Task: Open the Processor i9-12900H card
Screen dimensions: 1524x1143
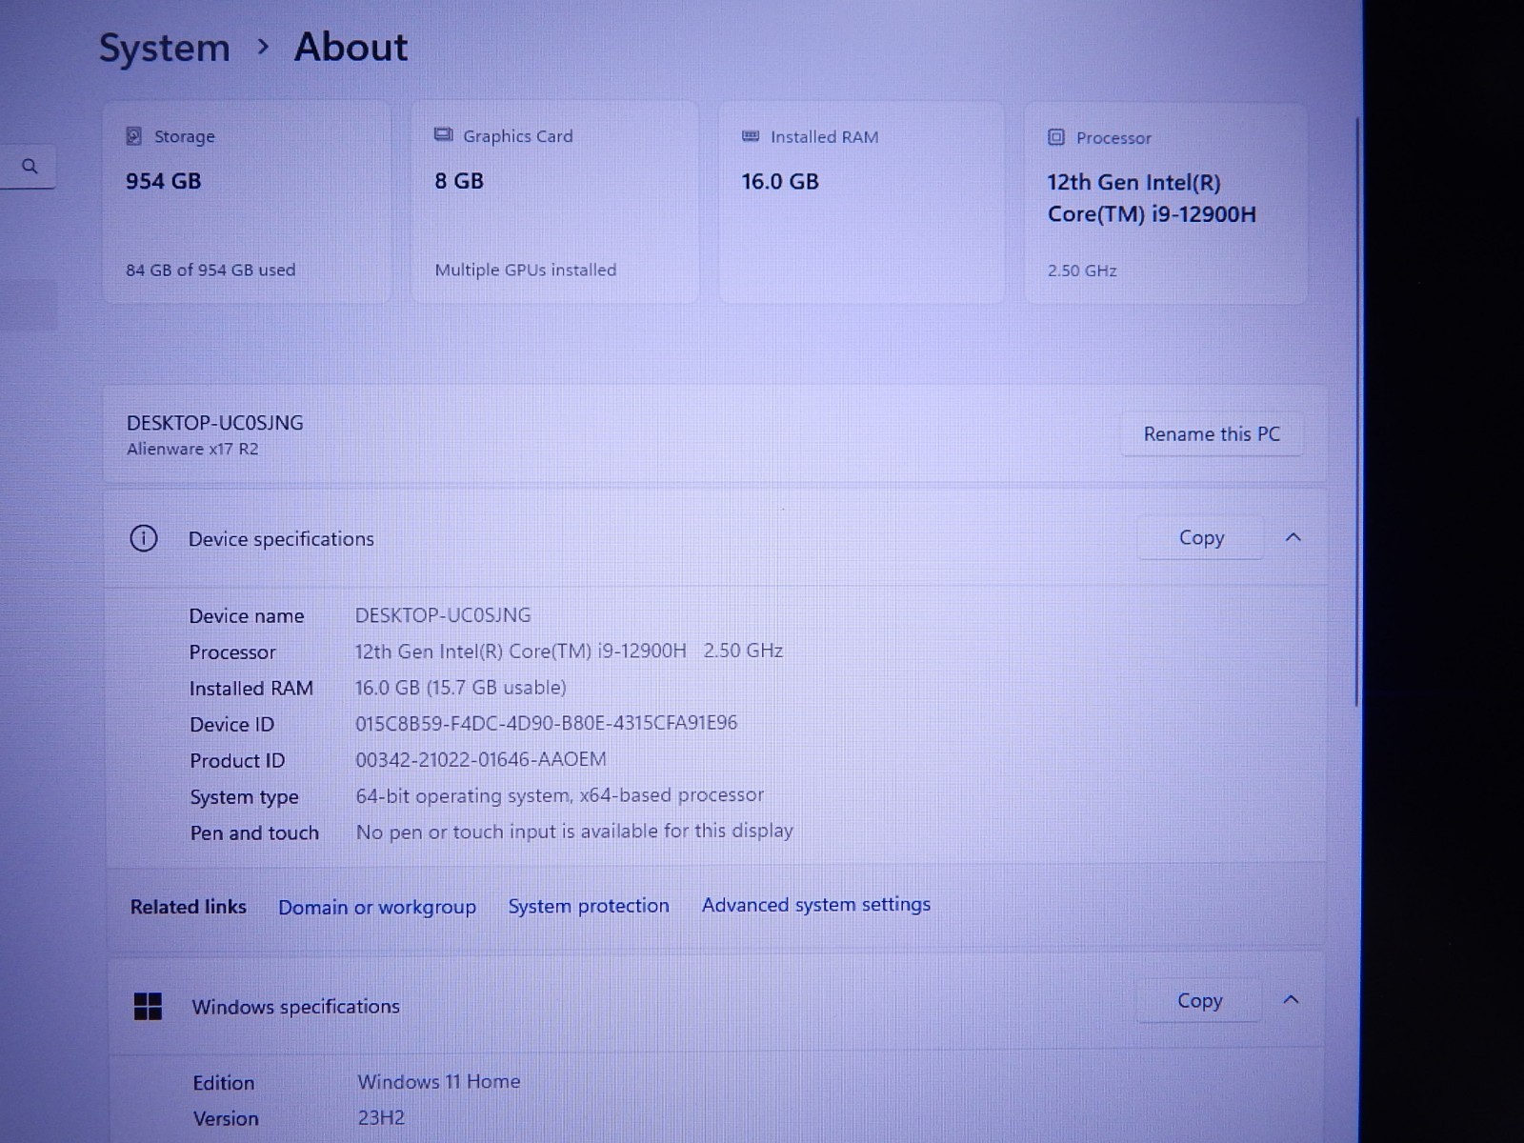Action: click(x=1166, y=204)
